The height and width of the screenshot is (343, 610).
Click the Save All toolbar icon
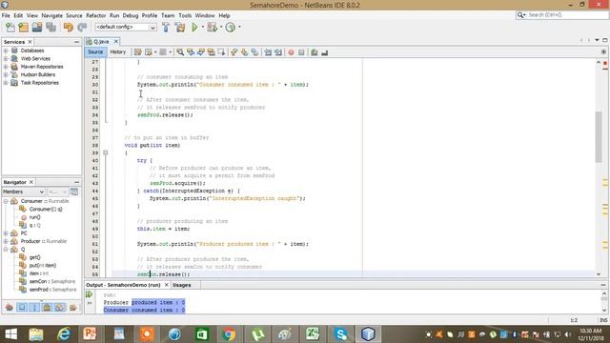pyautogui.click(x=51, y=28)
